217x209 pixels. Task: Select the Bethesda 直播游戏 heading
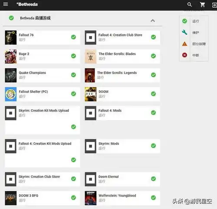[35, 18]
